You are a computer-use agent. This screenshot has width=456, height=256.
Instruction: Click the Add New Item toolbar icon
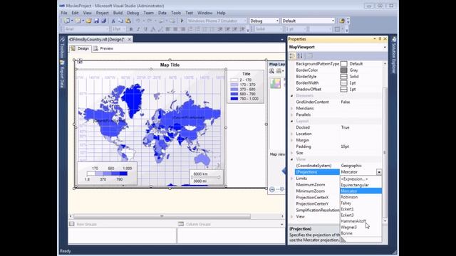(78, 21)
